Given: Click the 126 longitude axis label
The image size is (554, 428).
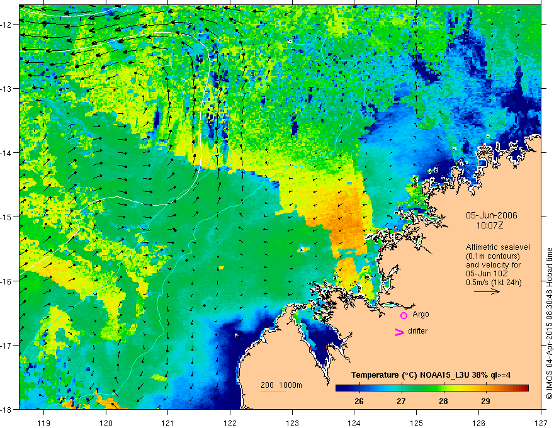Looking at the screenshot, I should tap(478, 423).
